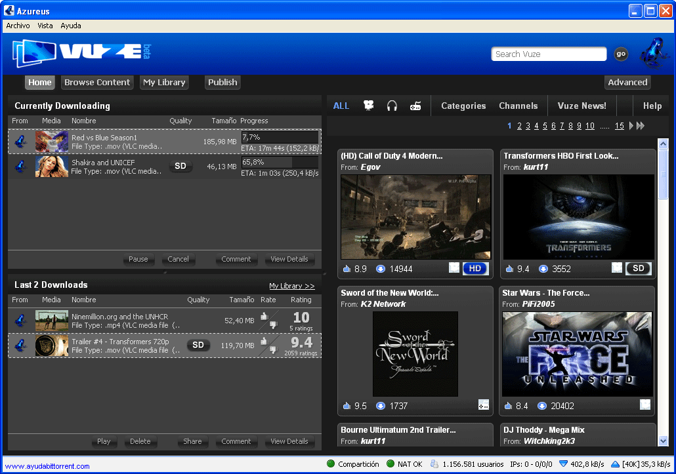676x474 pixels.
Task: Click the blue frog icon beside search
Action: pyautogui.click(x=654, y=52)
